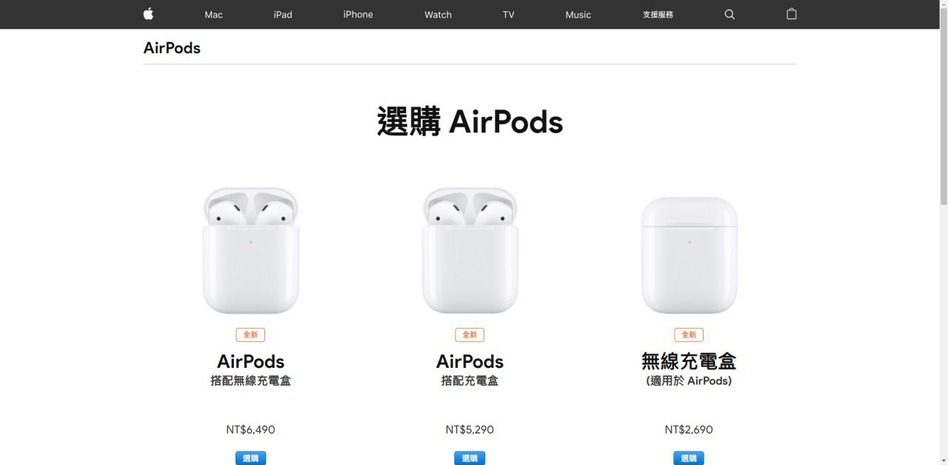Click the Apple logo icon
948x465 pixels.
pyautogui.click(x=148, y=14)
